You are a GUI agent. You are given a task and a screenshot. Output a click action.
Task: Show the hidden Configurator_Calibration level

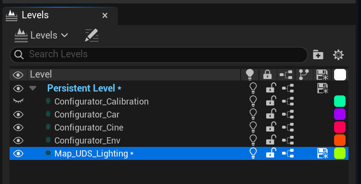click(x=18, y=101)
